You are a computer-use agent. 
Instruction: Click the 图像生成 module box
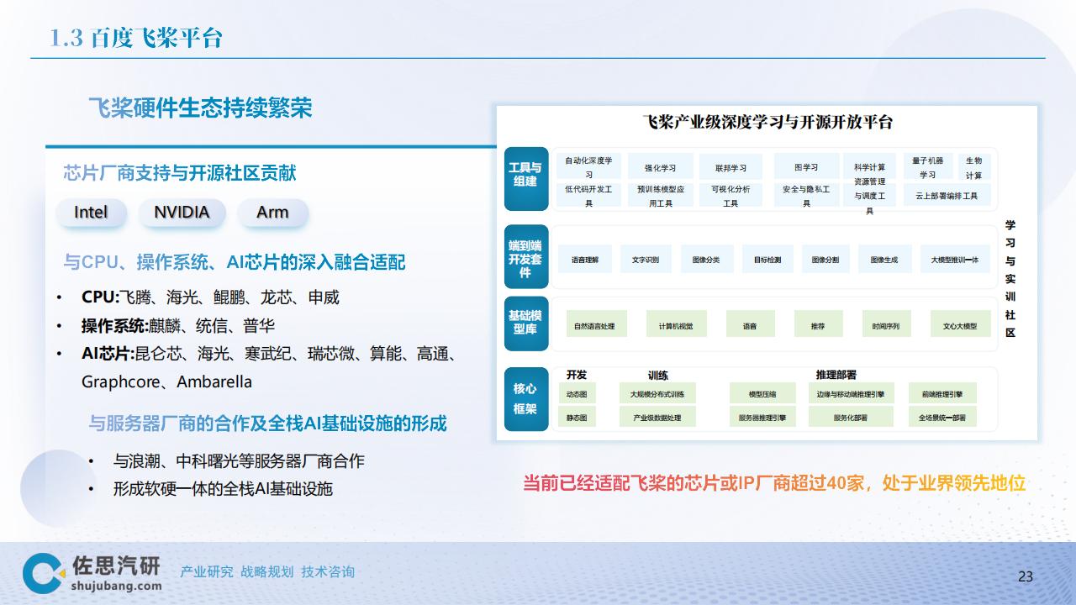pos(884,260)
